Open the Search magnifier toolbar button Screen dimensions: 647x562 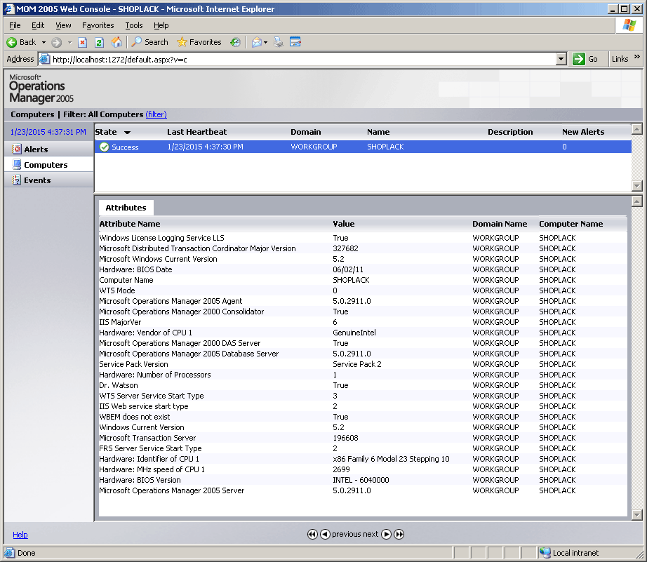[x=149, y=42]
